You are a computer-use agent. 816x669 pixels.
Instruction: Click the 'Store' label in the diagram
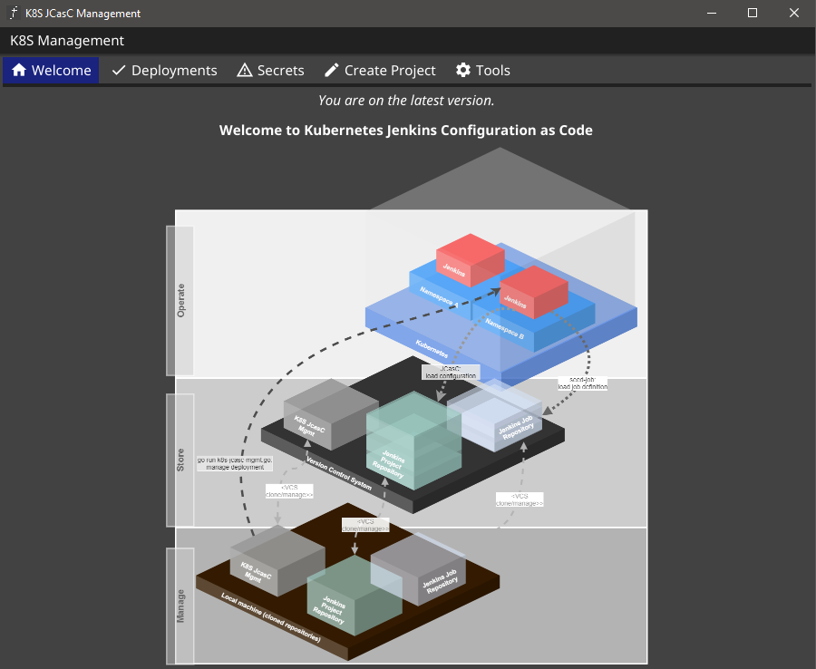coord(180,461)
